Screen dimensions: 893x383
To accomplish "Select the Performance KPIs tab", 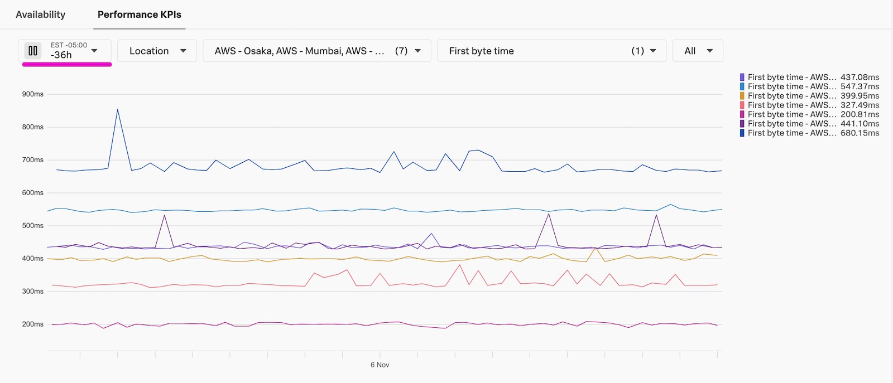I will (x=139, y=14).
